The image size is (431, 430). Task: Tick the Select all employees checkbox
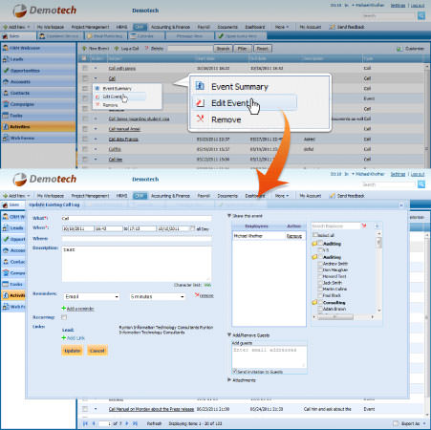click(x=315, y=235)
